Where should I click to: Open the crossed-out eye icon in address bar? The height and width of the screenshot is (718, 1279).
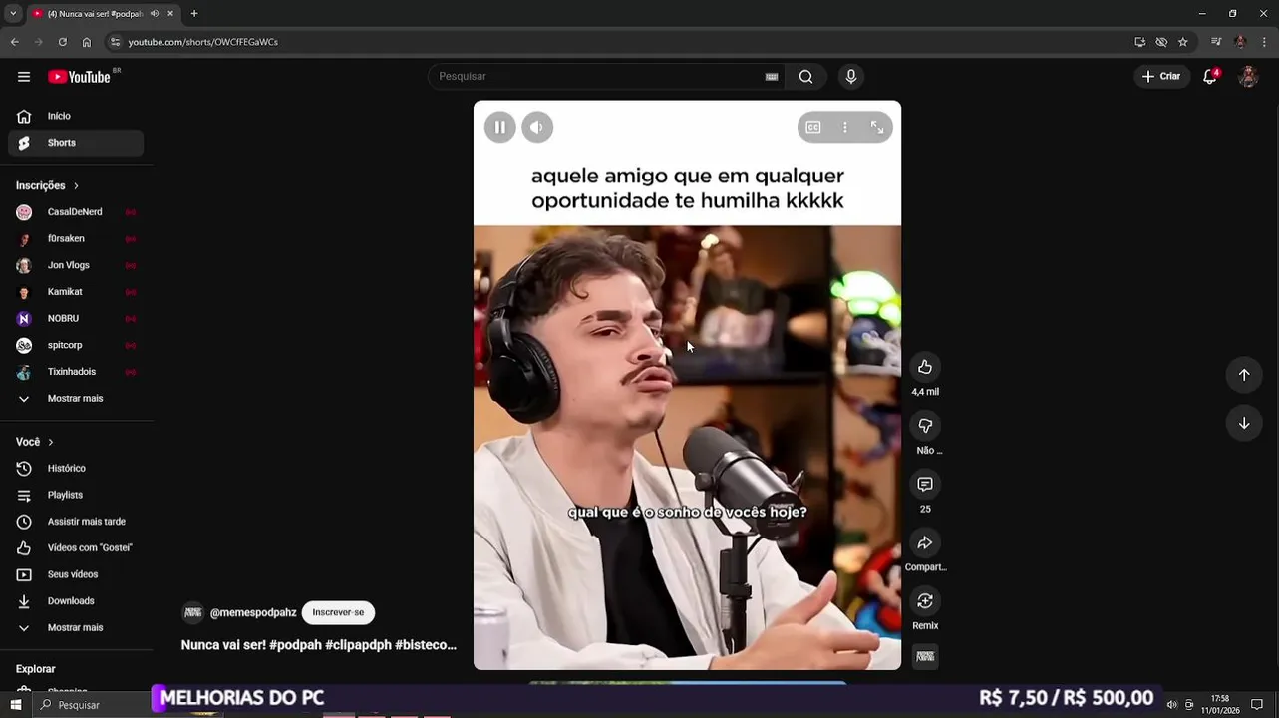click(1161, 42)
